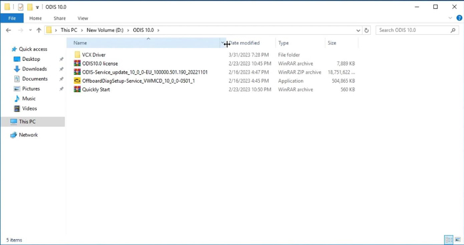Click This PC in the address breadcrumb
The width and height of the screenshot is (464, 245).
pos(68,30)
